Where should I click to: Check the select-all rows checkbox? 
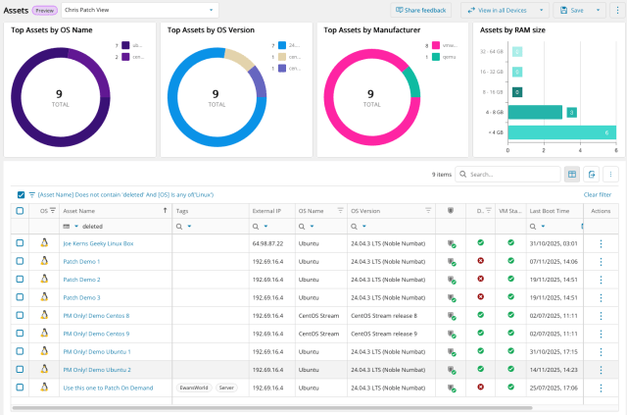(x=21, y=210)
